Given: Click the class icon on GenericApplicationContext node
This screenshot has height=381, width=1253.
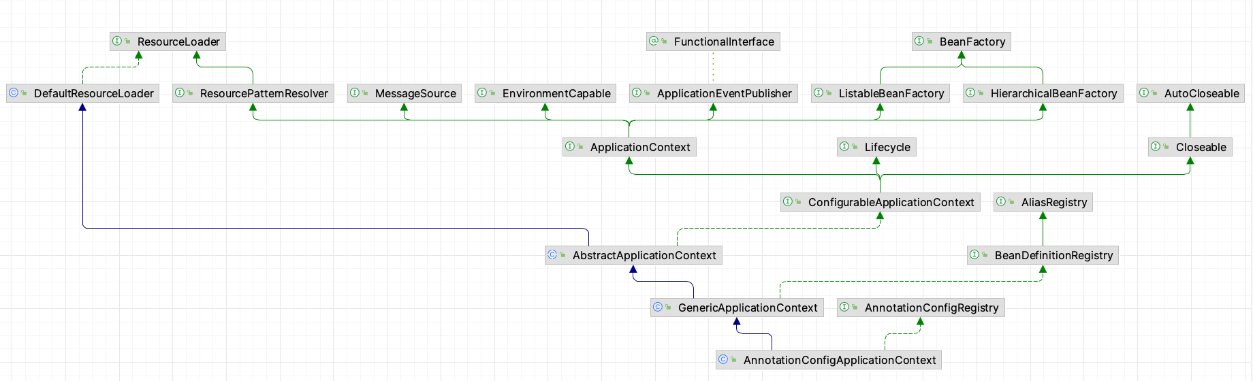Looking at the screenshot, I should click(658, 308).
